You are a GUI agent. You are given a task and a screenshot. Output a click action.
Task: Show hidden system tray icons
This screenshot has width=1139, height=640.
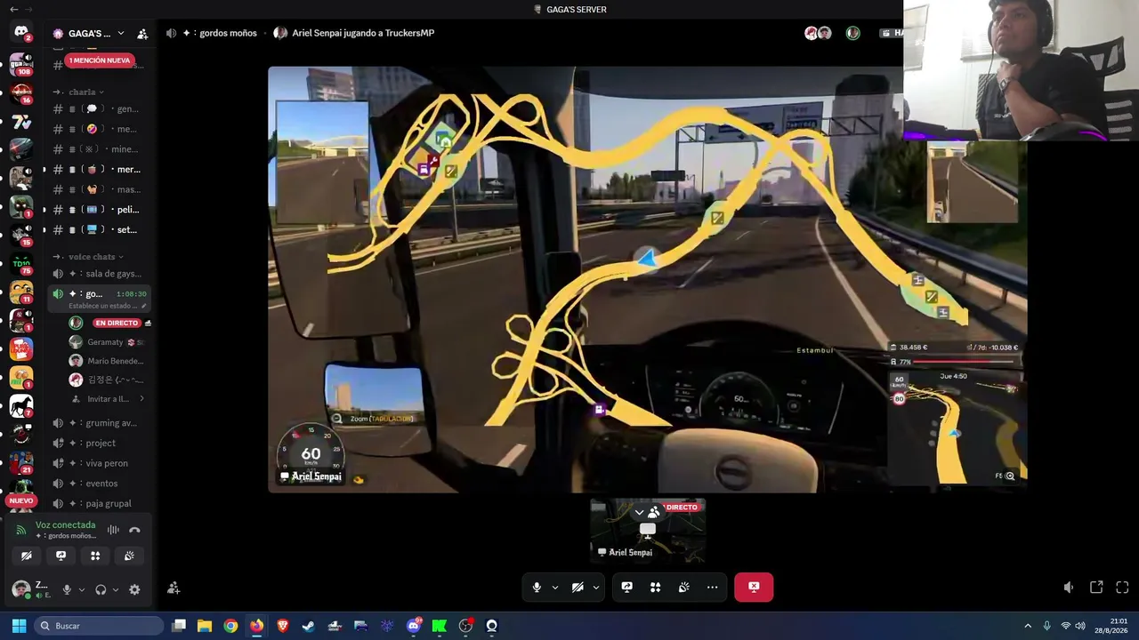(1028, 626)
